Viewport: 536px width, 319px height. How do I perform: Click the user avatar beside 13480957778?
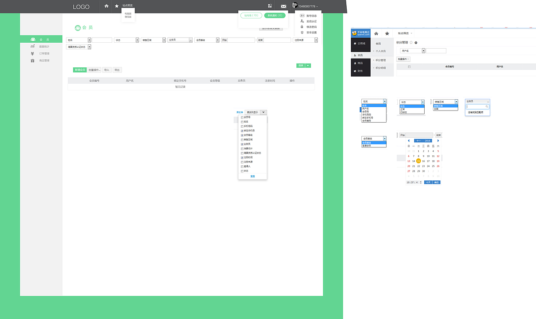point(295,5)
